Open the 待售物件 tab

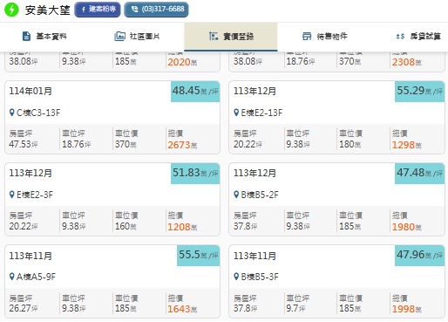pyautogui.click(x=324, y=37)
